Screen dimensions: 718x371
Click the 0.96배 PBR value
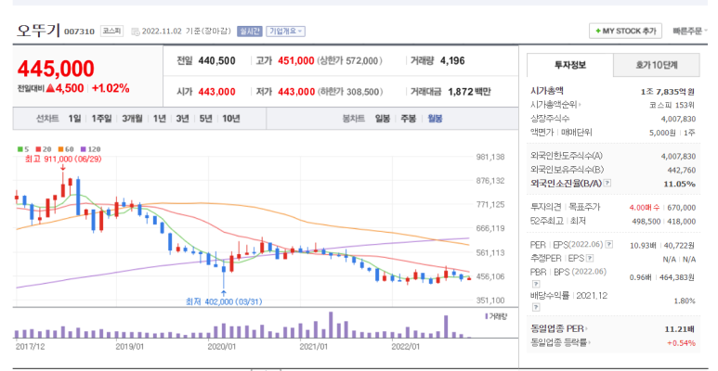[641, 277]
